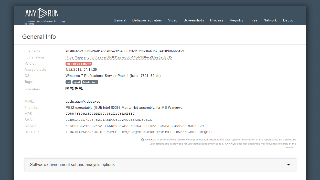Open the Video section

coord(173,20)
